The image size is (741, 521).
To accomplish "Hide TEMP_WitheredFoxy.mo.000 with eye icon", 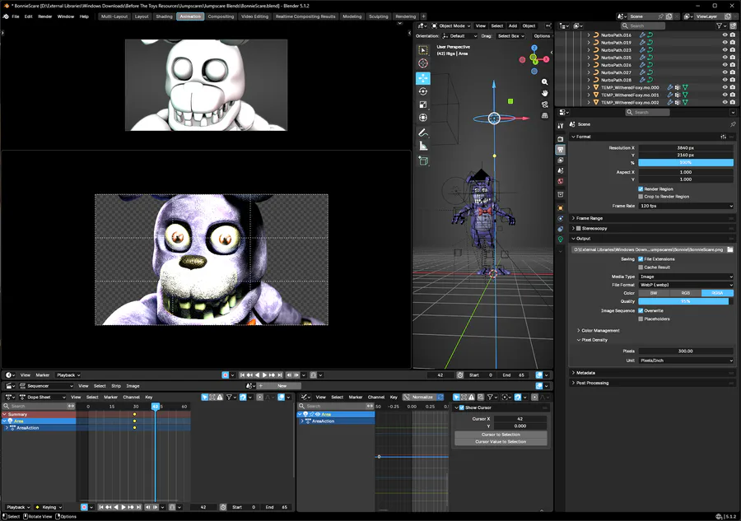I will [725, 87].
